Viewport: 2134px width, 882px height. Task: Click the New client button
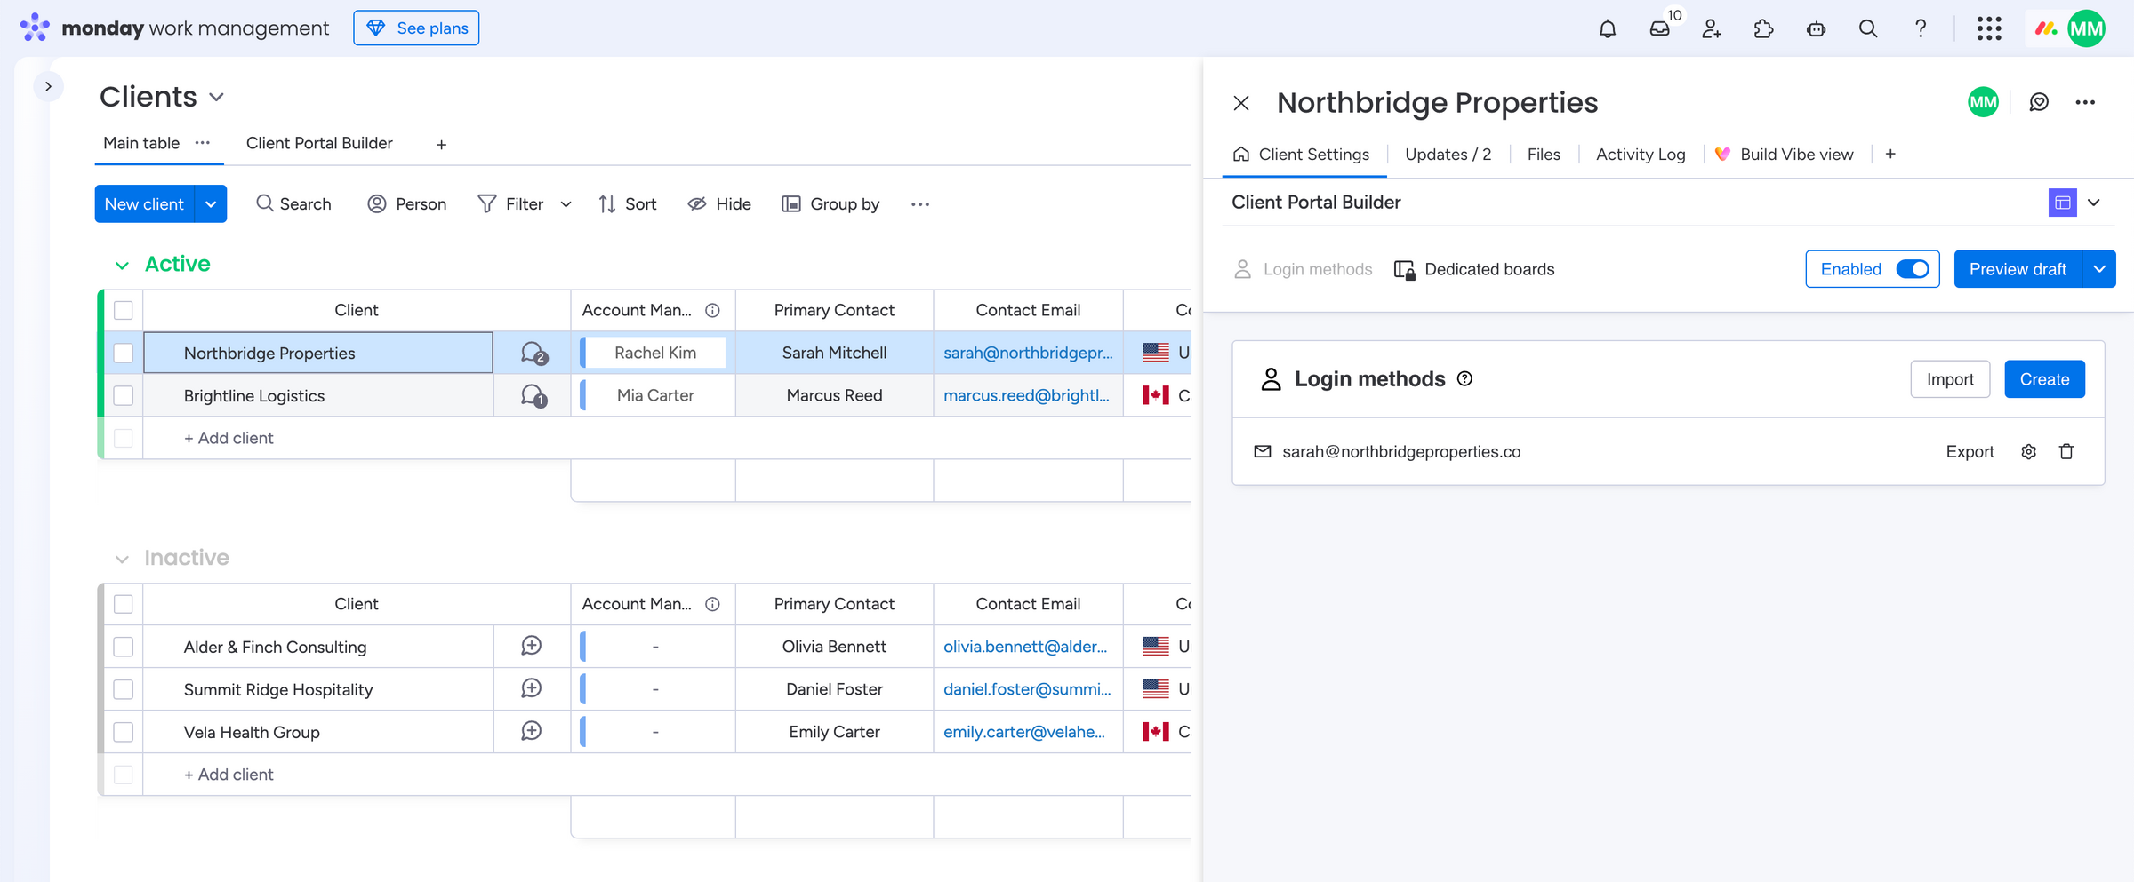pyautogui.click(x=144, y=204)
